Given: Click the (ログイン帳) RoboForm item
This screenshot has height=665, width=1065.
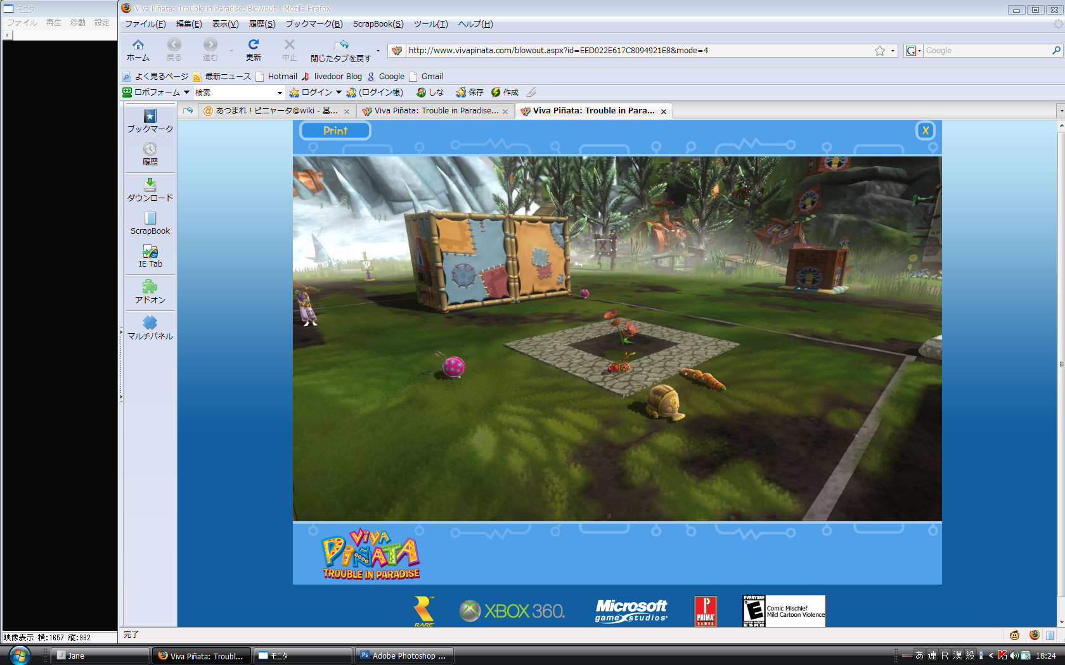Looking at the screenshot, I should click(x=375, y=92).
